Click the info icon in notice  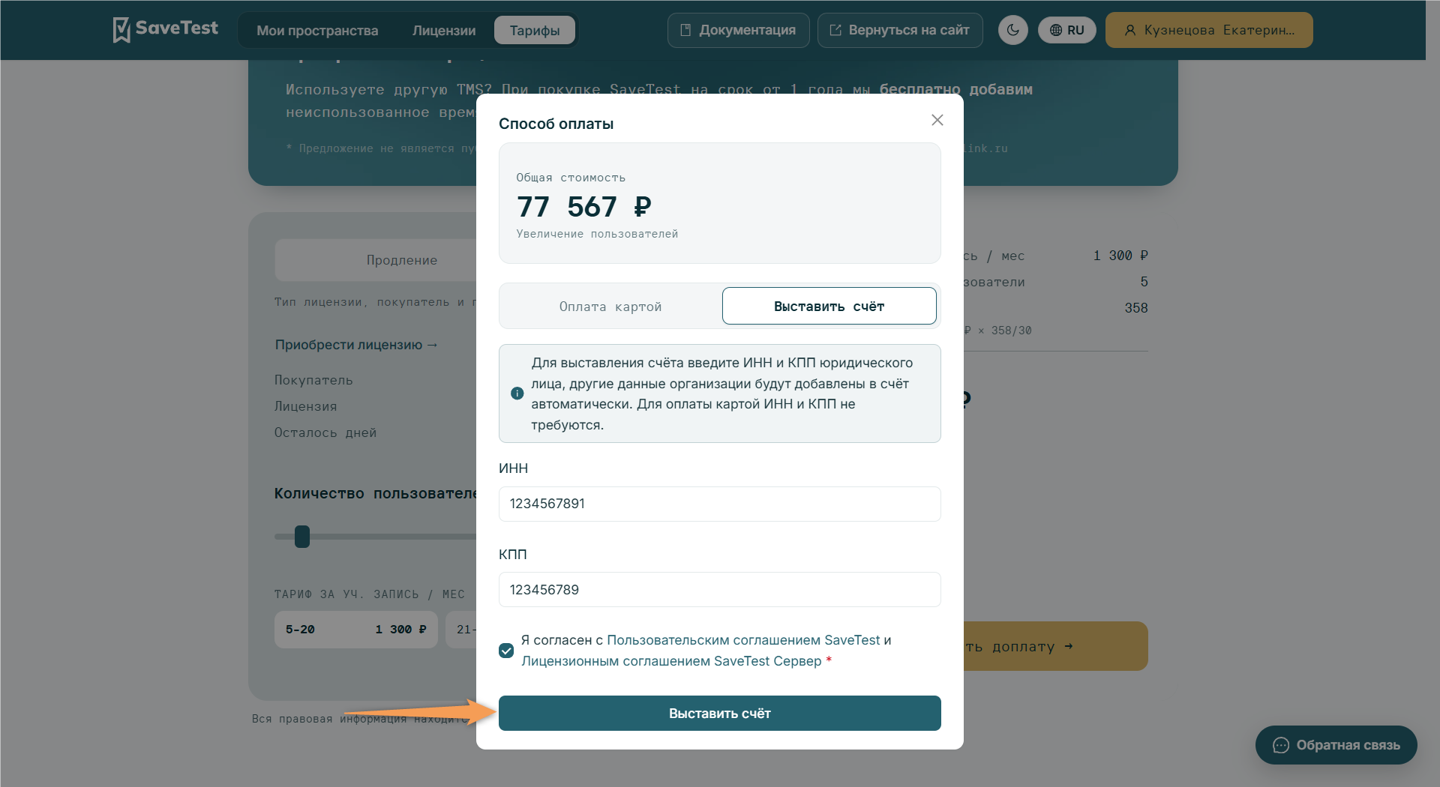tap(517, 393)
